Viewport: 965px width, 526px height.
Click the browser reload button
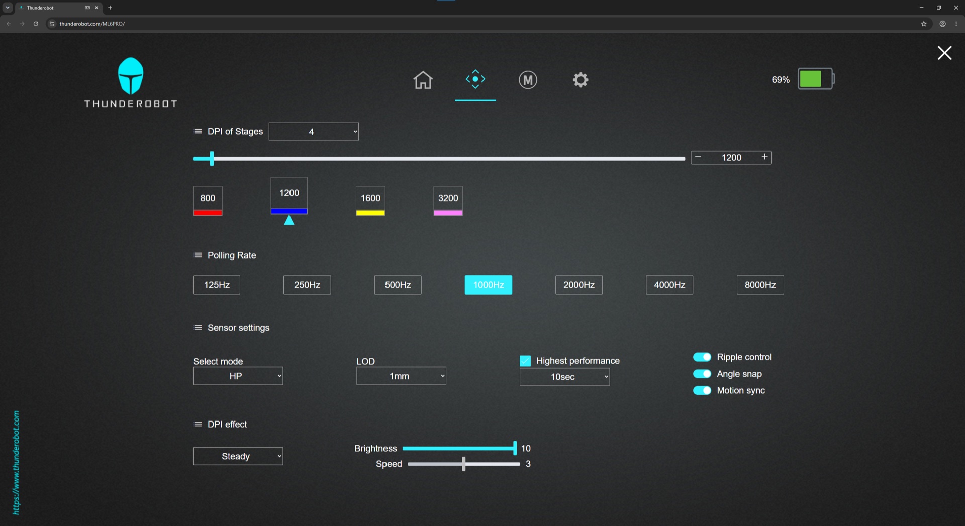[36, 24]
